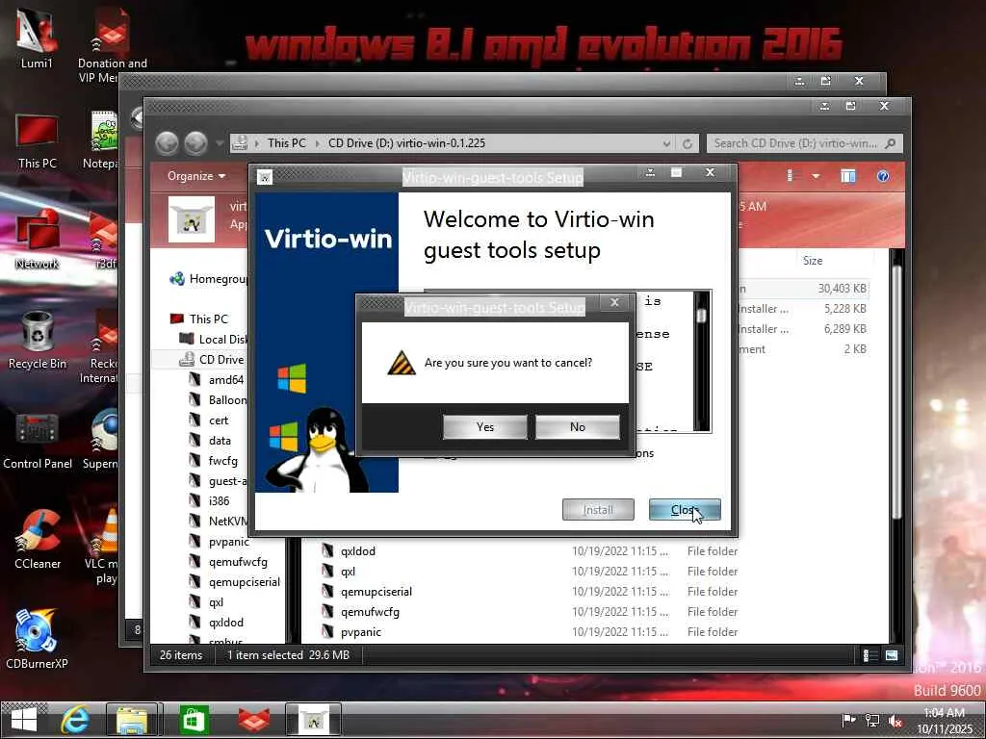Open the amd64 folder in the tree
Image resolution: width=986 pixels, height=739 pixels.
coord(218,379)
